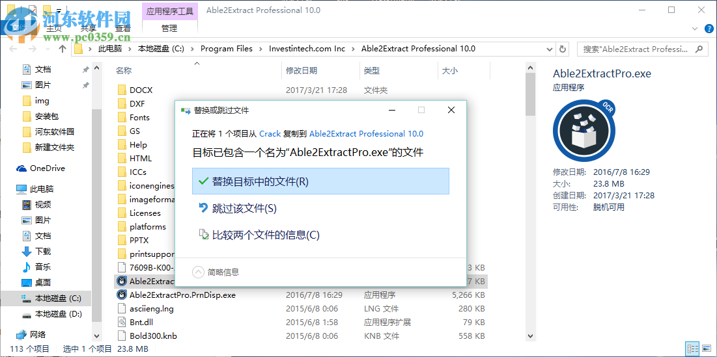717x357 pixels.
Task: Open 视频 library icon in sidebar
Action: (x=27, y=205)
